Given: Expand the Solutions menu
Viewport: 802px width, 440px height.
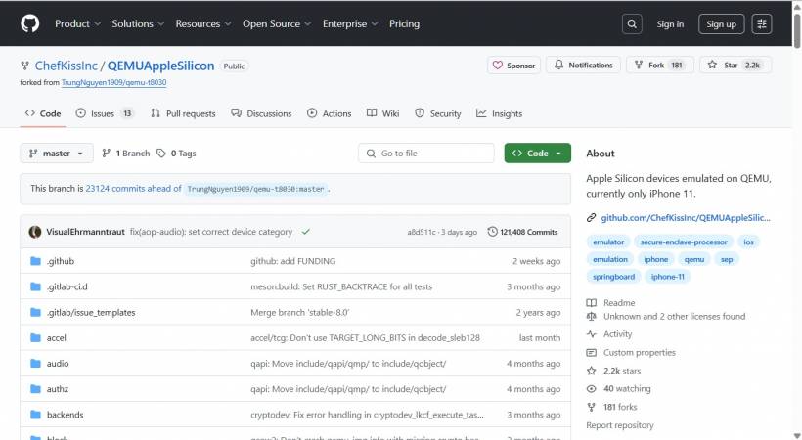Looking at the screenshot, I should point(138,23).
